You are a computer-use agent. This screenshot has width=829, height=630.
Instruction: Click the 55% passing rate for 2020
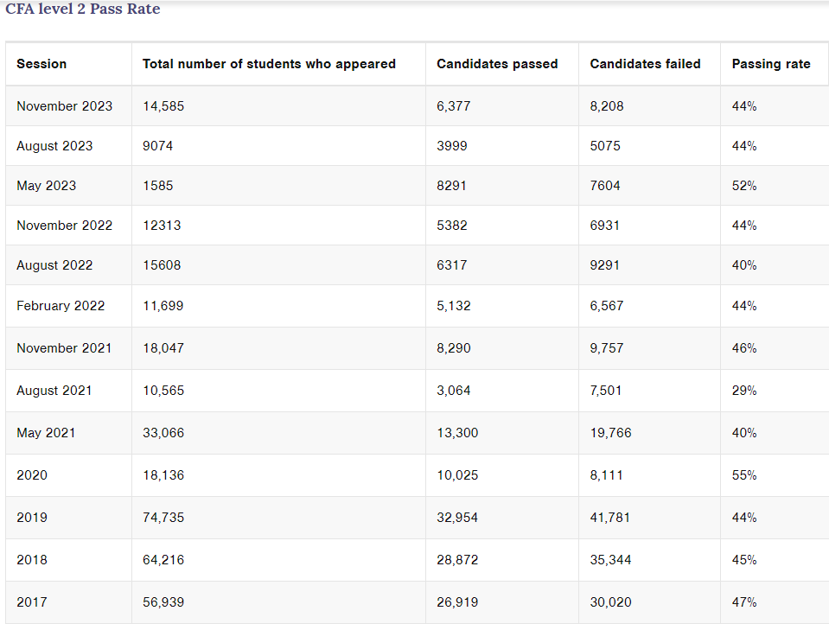tap(744, 475)
